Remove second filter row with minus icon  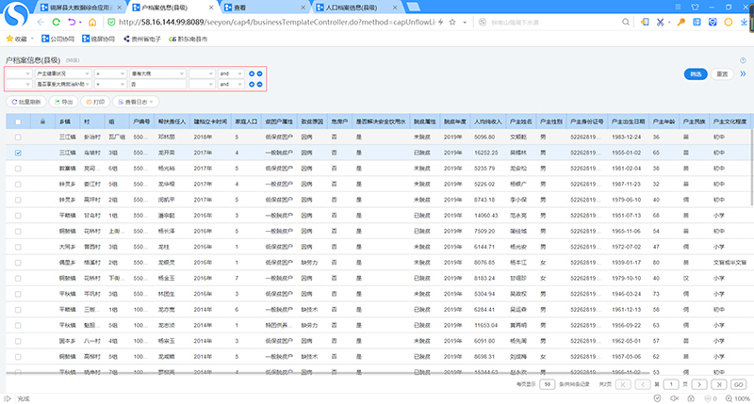pos(260,85)
